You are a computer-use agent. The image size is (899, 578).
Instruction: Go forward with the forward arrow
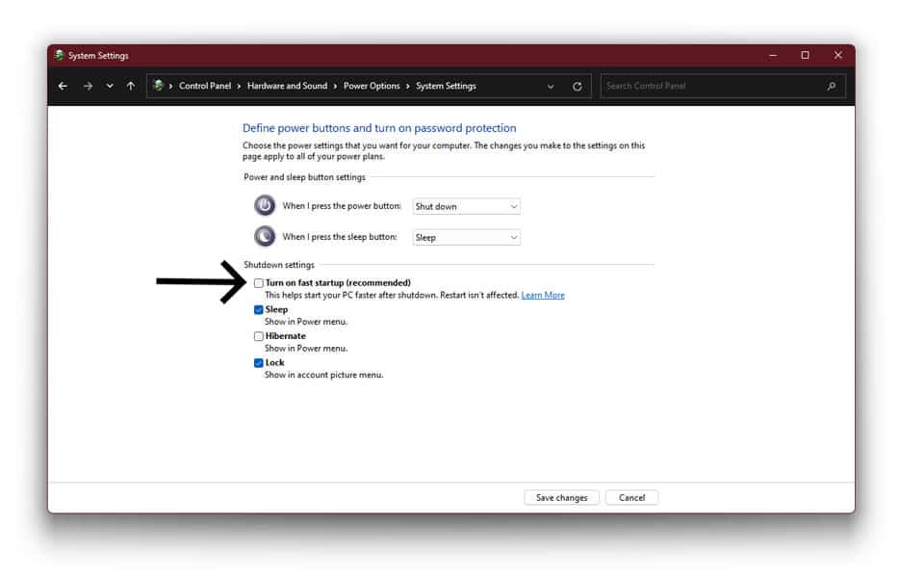[x=88, y=86]
